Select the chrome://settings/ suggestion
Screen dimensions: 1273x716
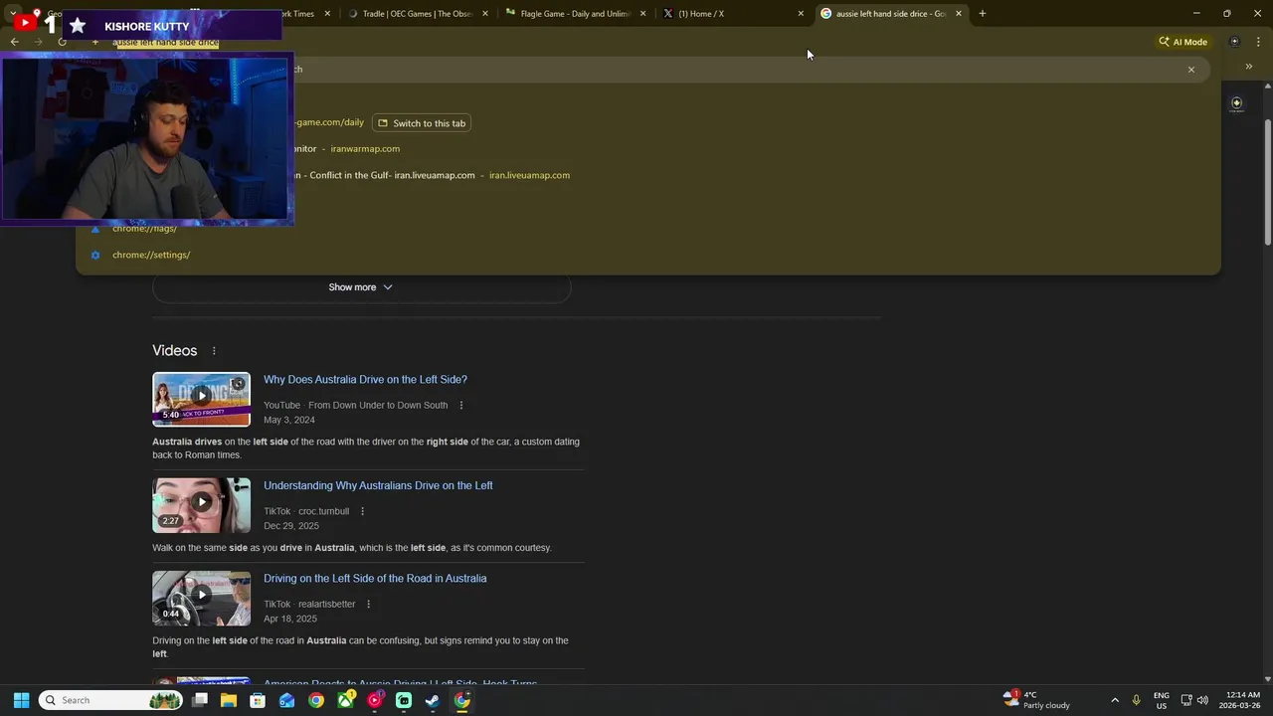pyautogui.click(x=151, y=255)
